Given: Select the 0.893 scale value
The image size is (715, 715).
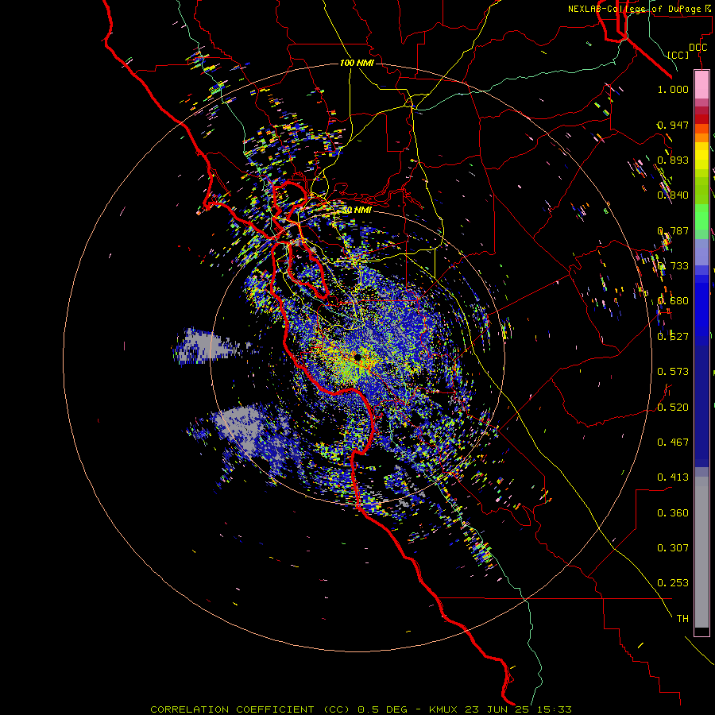Looking at the screenshot, I should tap(673, 160).
